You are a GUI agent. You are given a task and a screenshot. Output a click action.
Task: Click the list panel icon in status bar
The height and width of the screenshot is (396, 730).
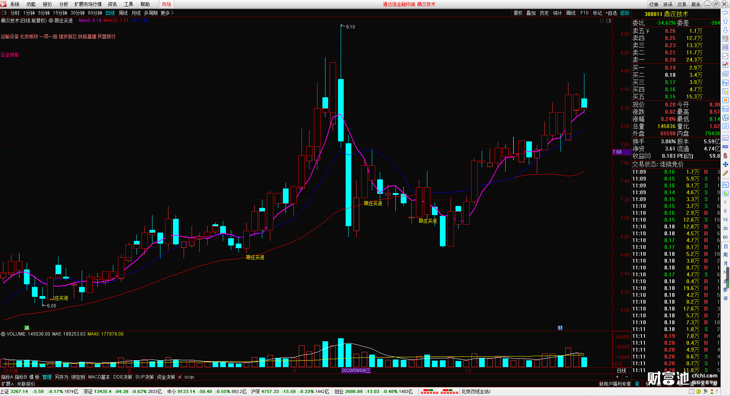[691, 391]
